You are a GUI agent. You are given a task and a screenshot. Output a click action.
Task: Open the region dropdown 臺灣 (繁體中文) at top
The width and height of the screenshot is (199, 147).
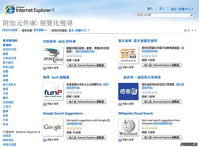[182, 9]
